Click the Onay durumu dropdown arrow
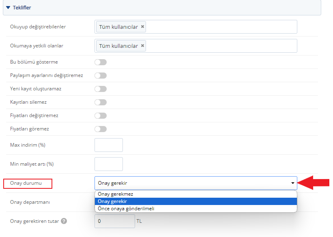 coord(293,183)
